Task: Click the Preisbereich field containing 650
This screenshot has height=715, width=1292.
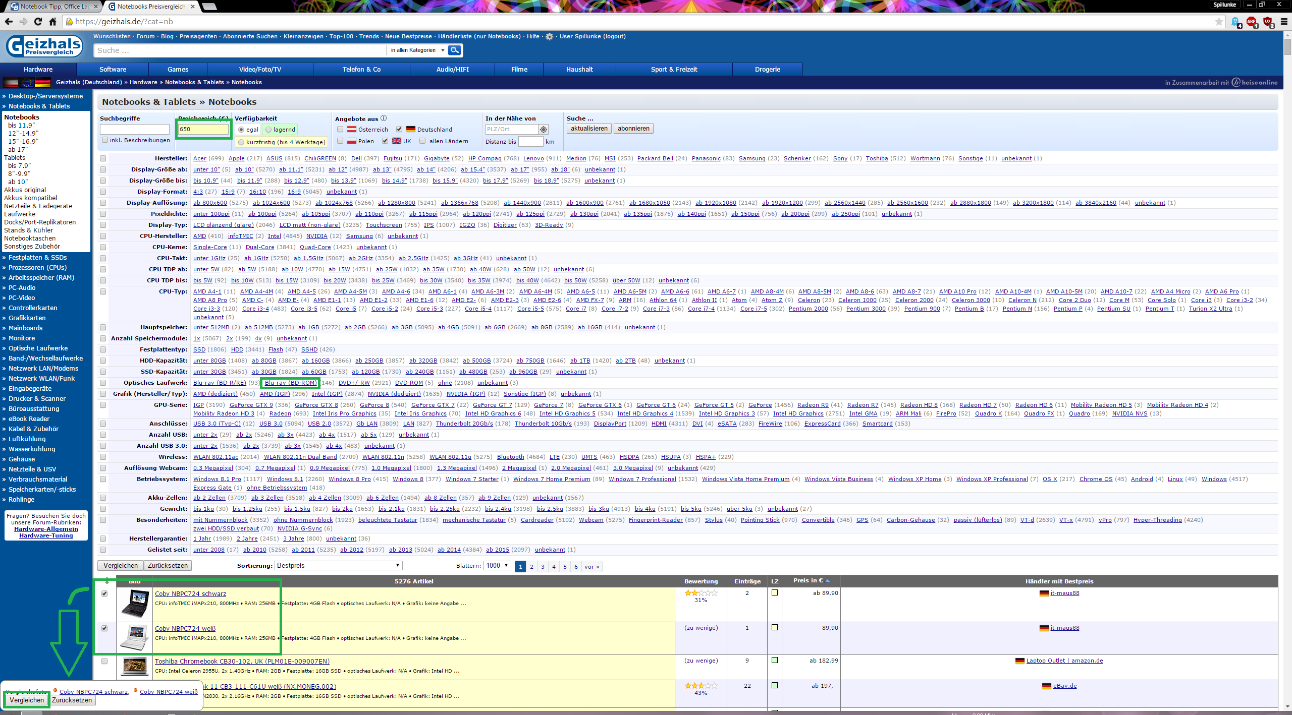Action: pos(203,129)
